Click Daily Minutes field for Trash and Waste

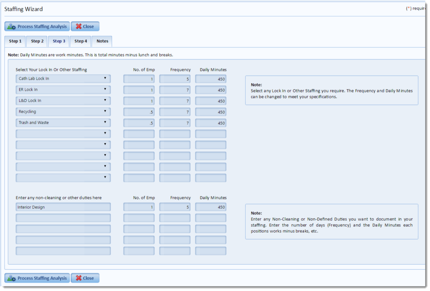click(211, 123)
